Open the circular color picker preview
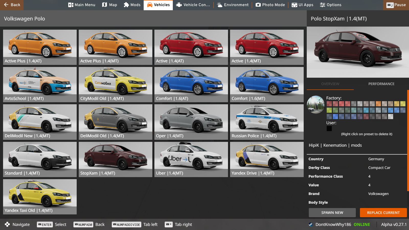 [316, 105]
